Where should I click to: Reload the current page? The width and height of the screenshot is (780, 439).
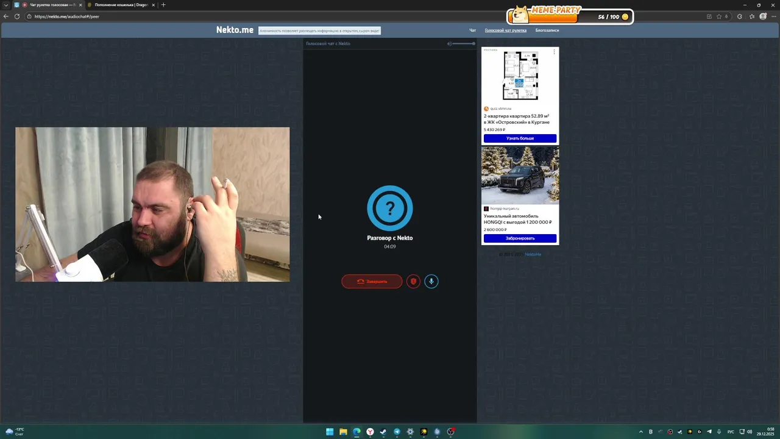pyautogui.click(x=17, y=16)
